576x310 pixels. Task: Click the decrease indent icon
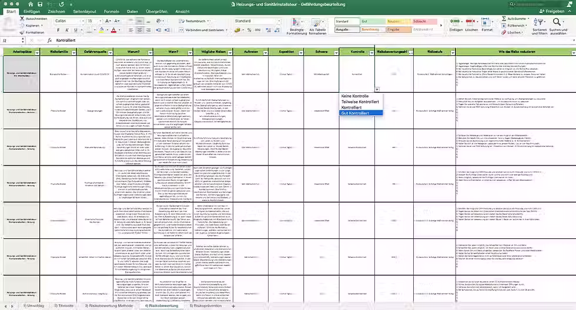[x=158, y=30]
